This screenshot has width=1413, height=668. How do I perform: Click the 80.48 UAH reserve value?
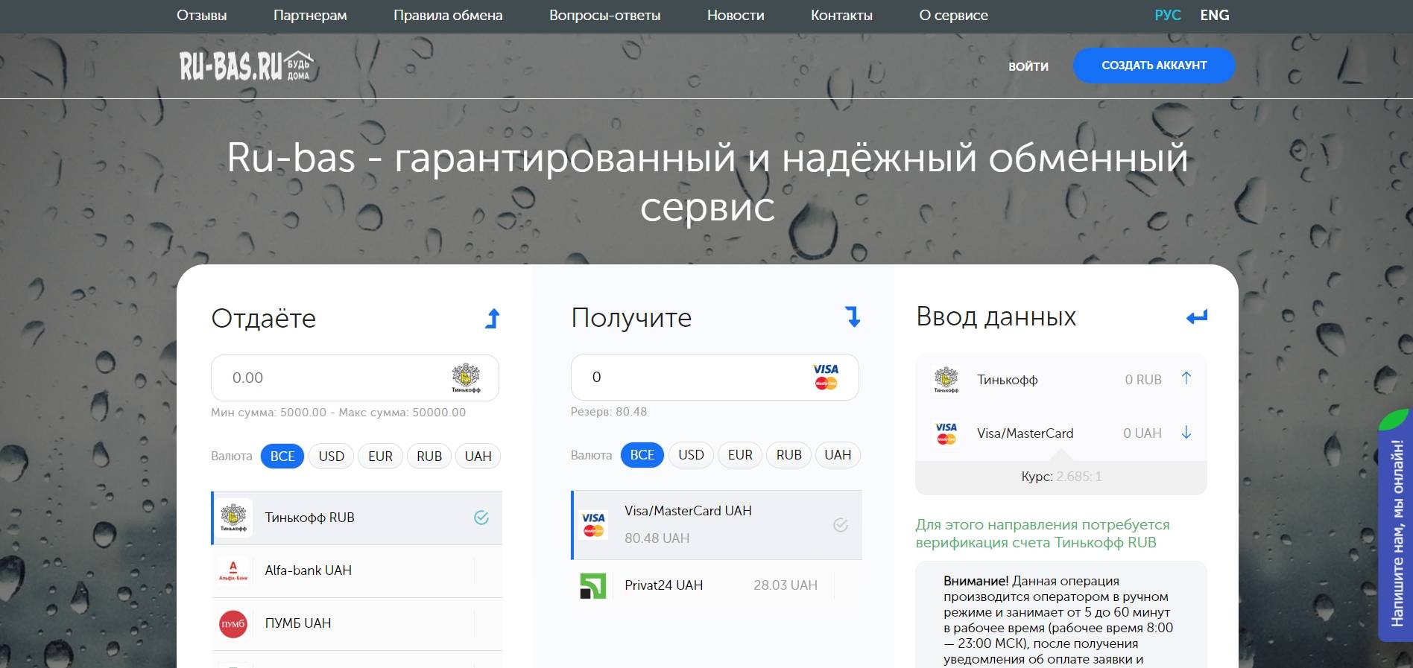tap(657, 538)
